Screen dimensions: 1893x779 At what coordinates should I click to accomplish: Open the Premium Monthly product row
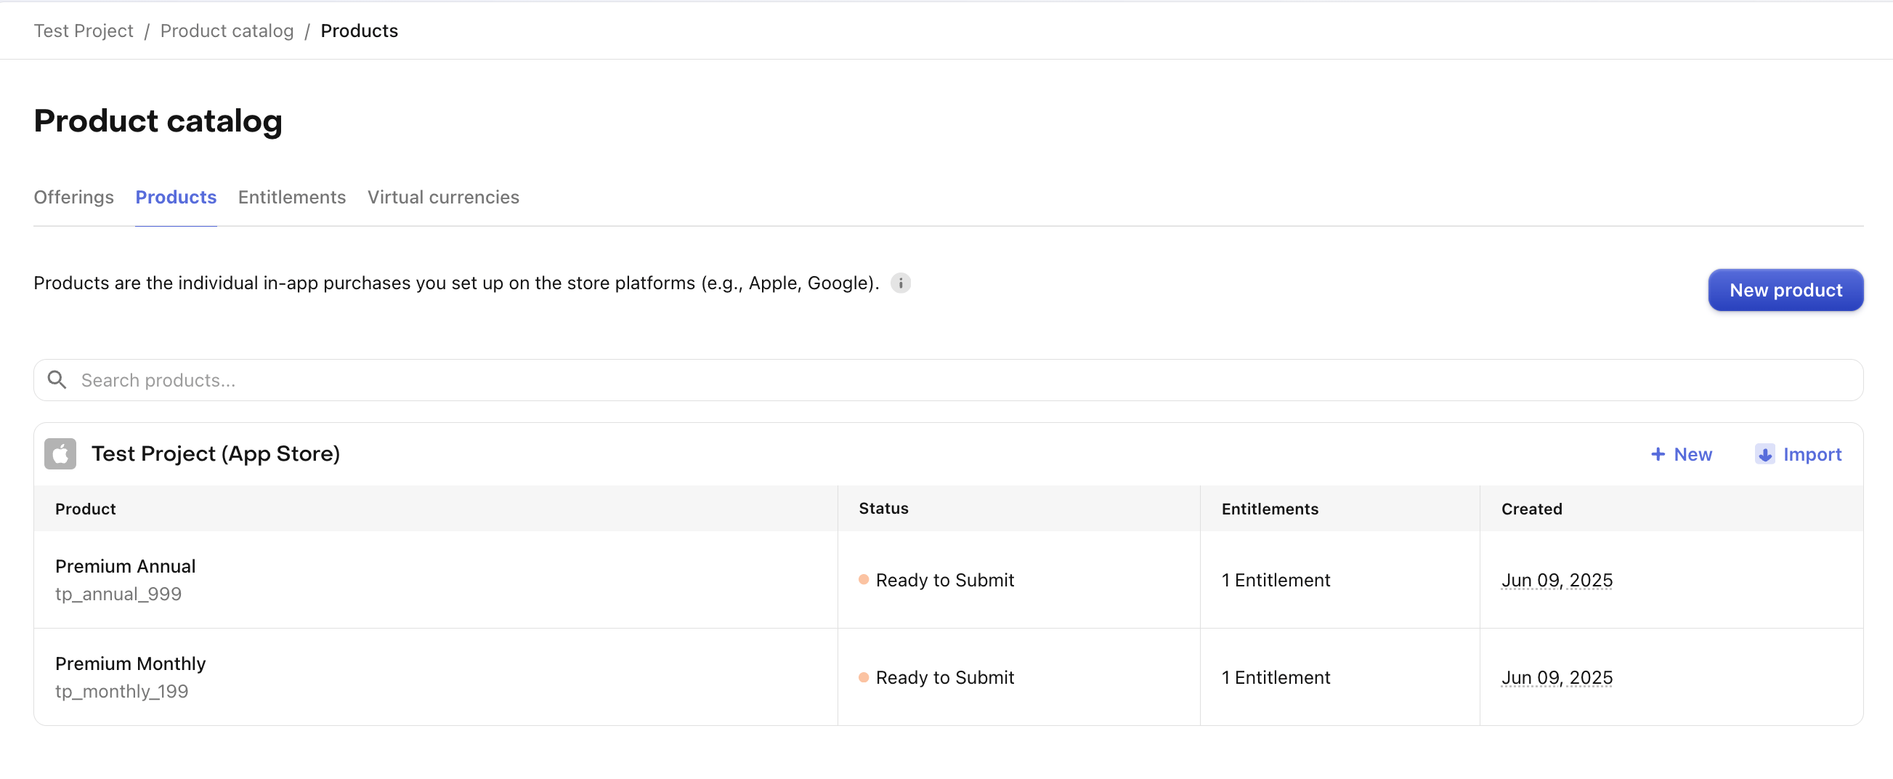pos(948,677)
